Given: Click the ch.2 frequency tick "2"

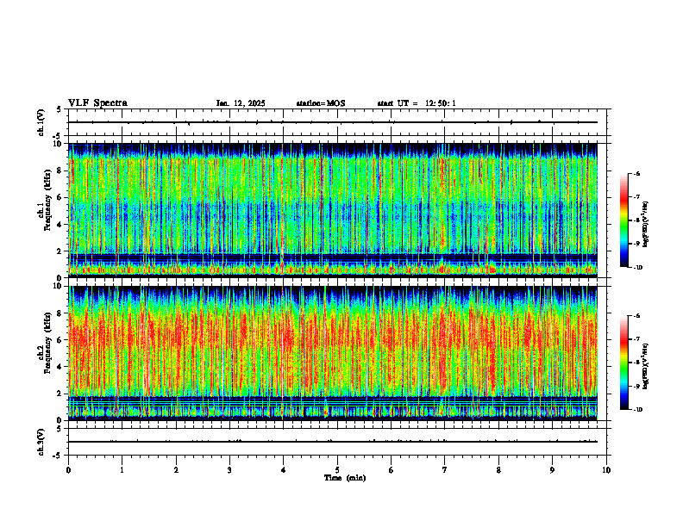Looking at the screenshot, I should [x=60, y=394].
